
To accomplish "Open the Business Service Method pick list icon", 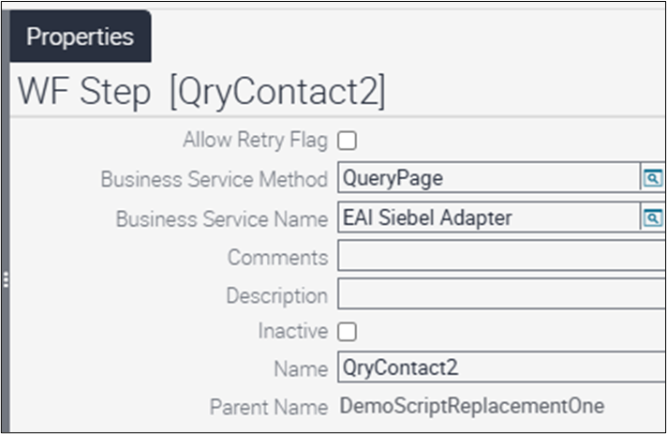I will [x=651, y=179].
